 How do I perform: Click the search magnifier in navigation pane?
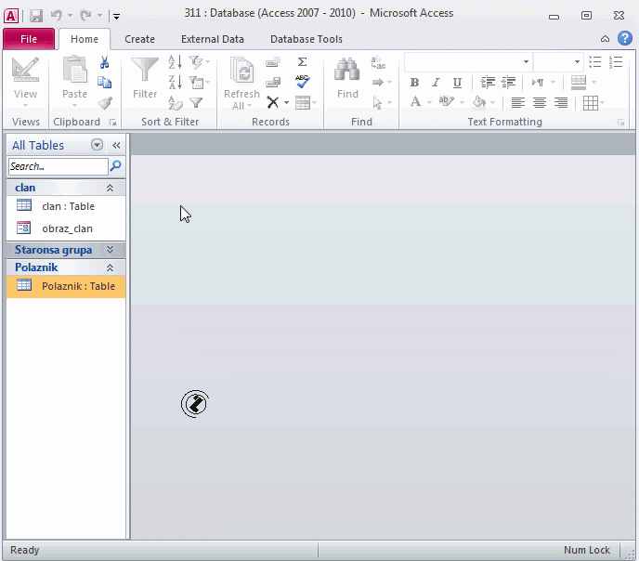pyautogui.click(x=116, y=166)
